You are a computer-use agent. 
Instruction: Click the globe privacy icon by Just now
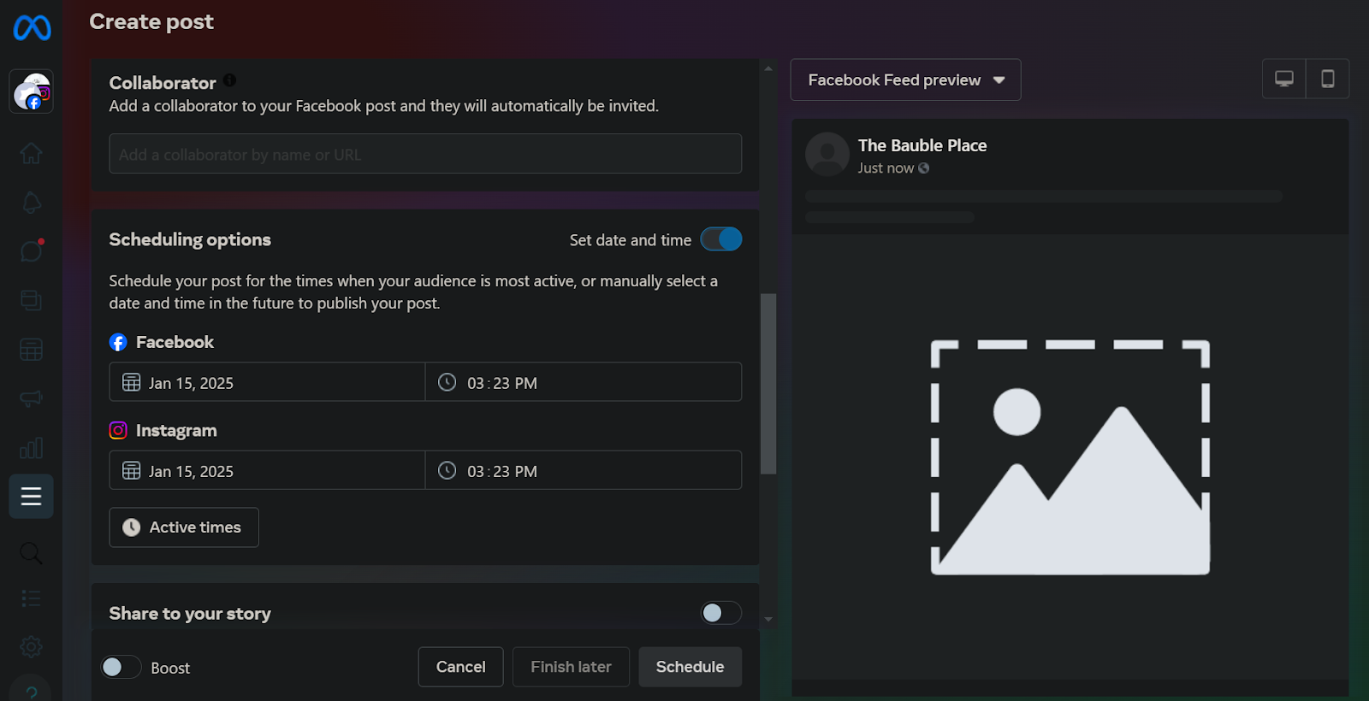924,168
